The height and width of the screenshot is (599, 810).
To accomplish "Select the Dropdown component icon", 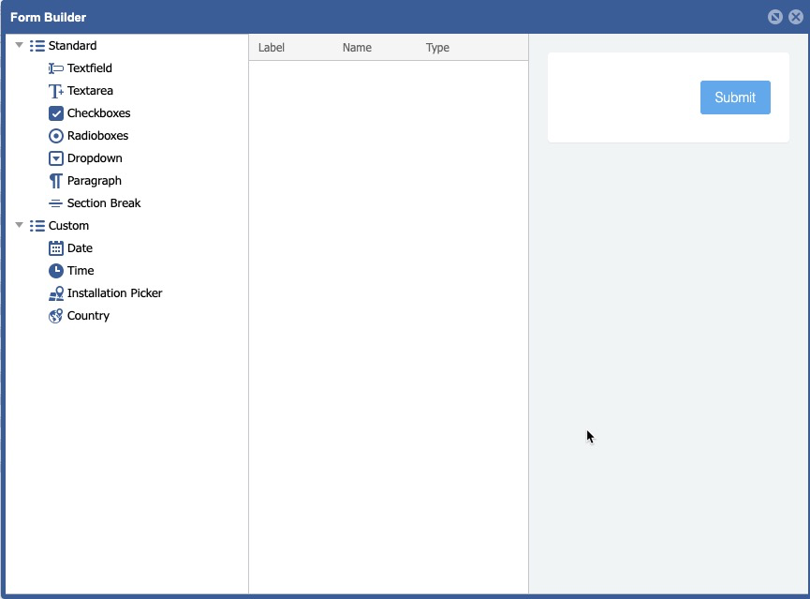I will tap(56, 158).
